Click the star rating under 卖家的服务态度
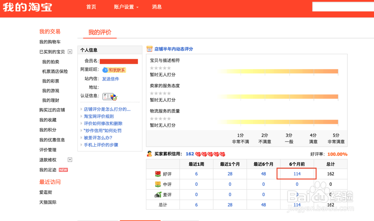Viewport: 374px width, 221px height. (160, 93)
